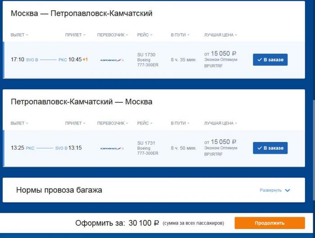This screenshot has height=238, width=315.
Task: Sort return flights by В ПУТИ column
Action: [x=180, y=123]
